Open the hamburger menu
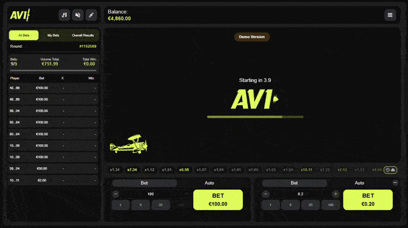The width and height of the screenshot is (408, 228). pos(389,15)
